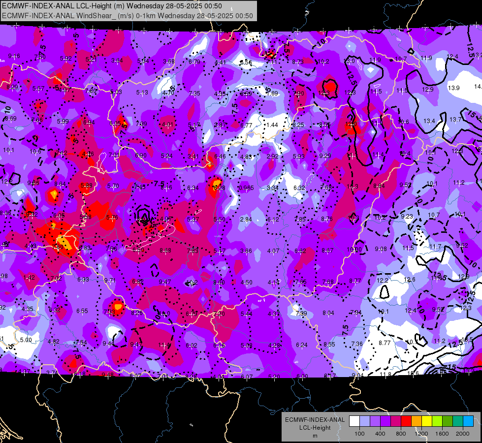Screen dimensions: 482x443
Task: Click the wind shear value 13.7
Action: click(455, 119)
